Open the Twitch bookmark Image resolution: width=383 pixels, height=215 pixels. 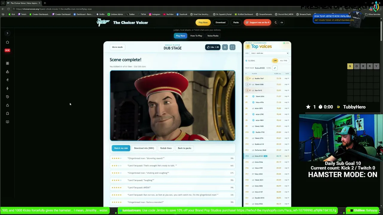click(x=22, y=14)
